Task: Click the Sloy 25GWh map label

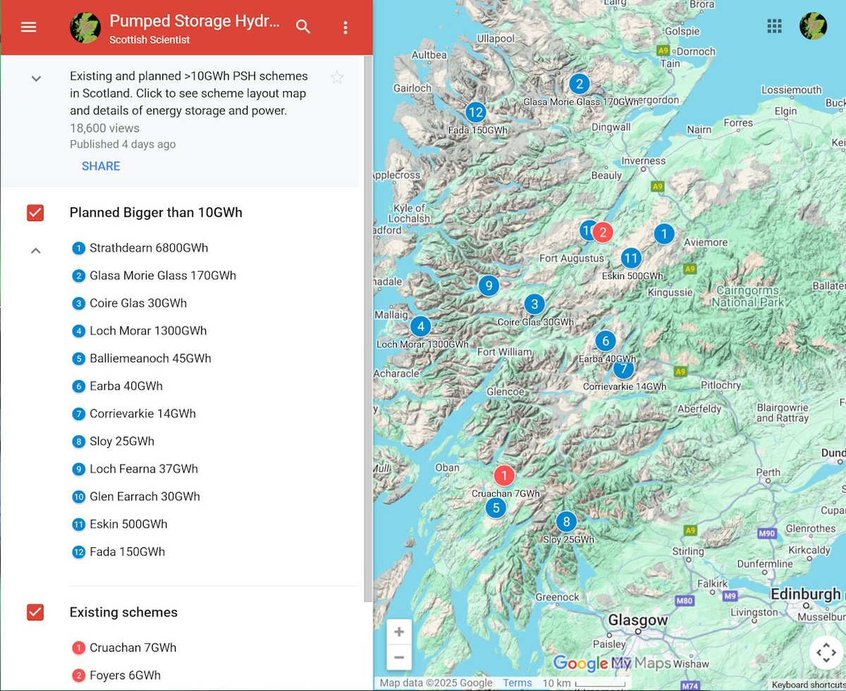Action: point(568,539)
